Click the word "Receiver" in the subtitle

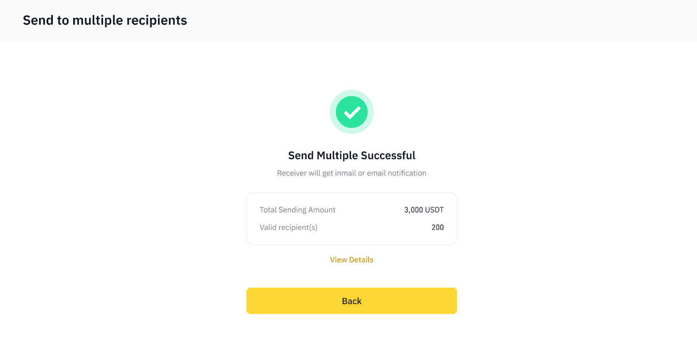click(x=292, y=173)
